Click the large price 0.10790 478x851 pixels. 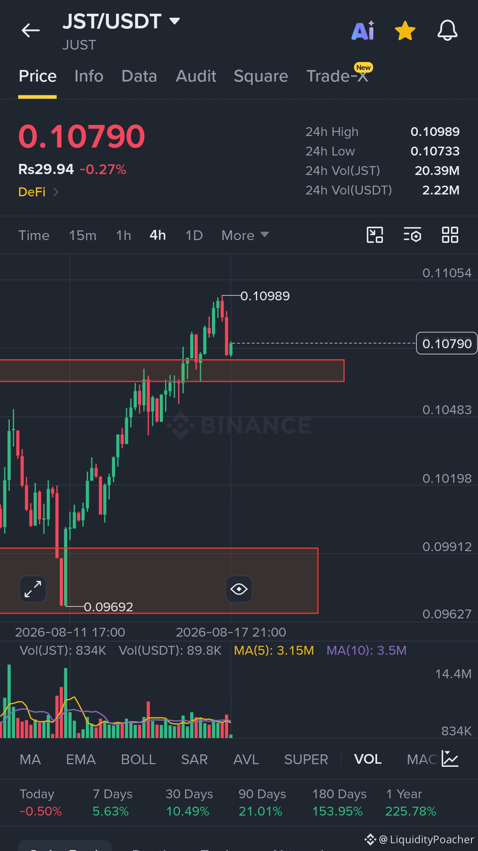[82, 136]
